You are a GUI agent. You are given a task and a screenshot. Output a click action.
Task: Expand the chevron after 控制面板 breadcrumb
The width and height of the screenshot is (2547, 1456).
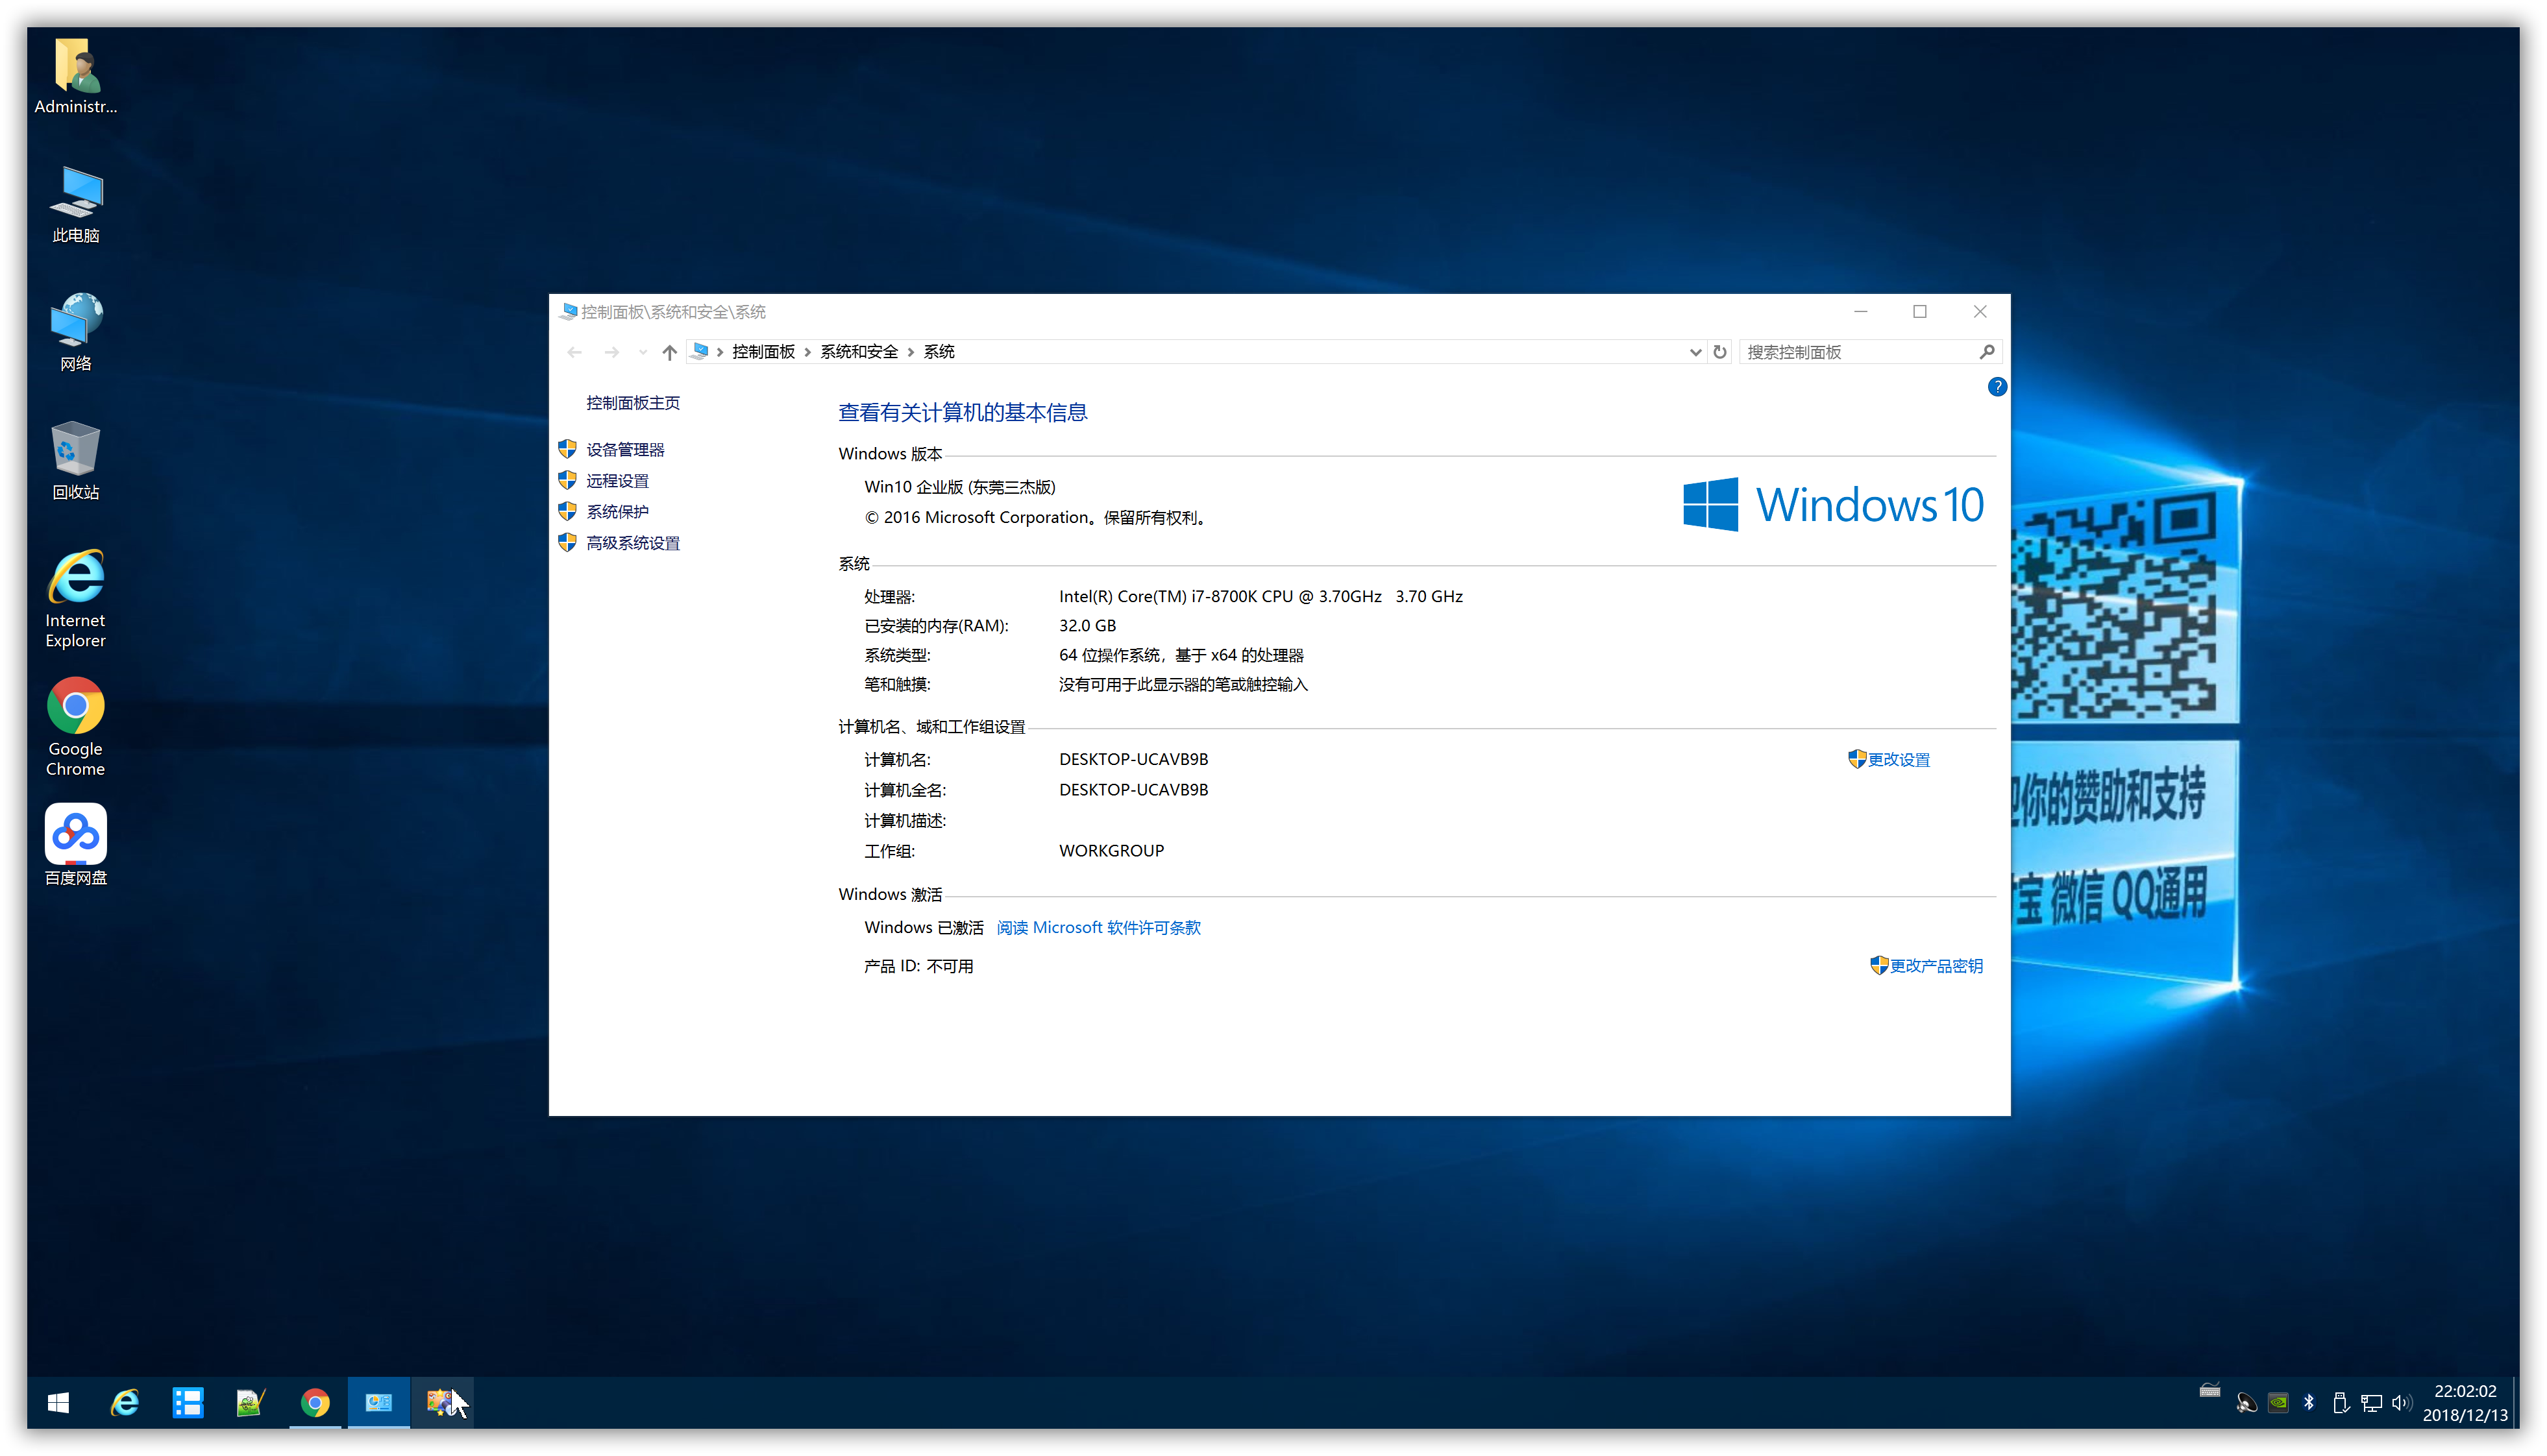pos(807,352)
